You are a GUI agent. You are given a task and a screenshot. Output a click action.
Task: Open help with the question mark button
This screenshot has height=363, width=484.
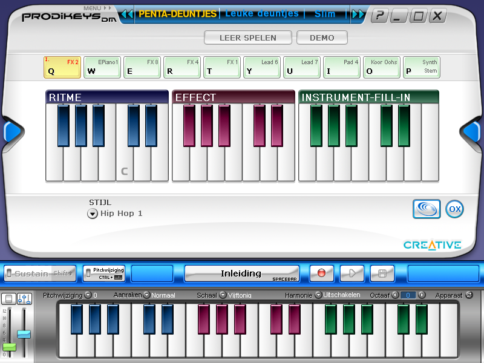click(380, 16)
